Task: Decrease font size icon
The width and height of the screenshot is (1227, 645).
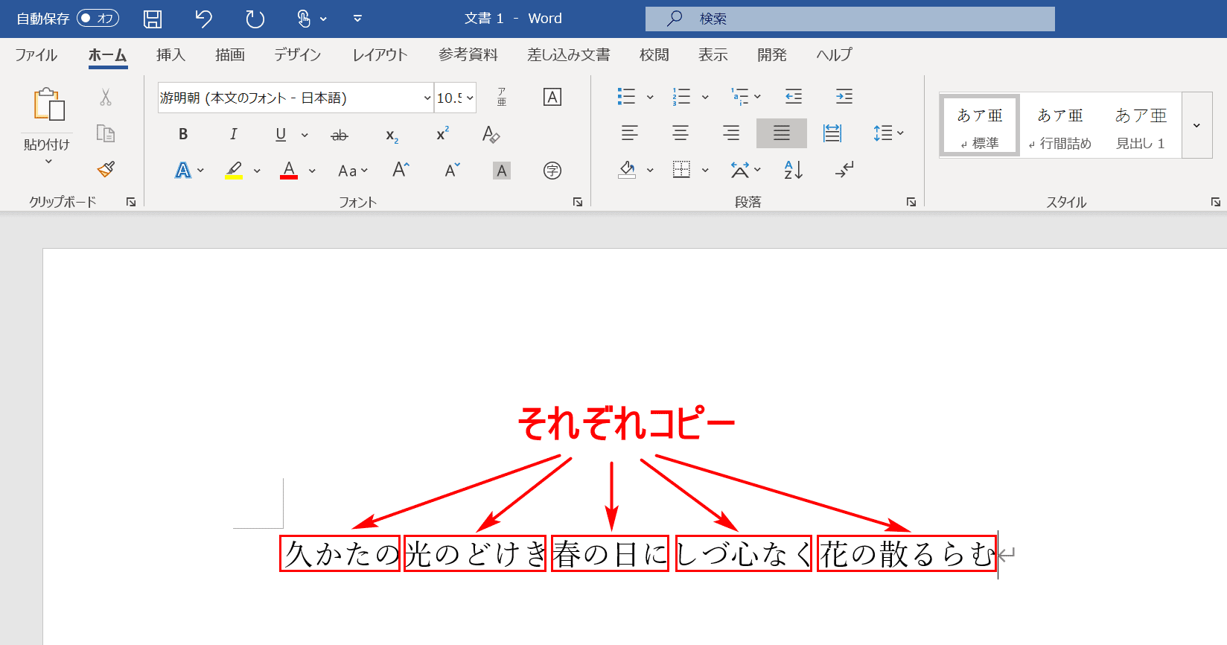Action: coord(452,171)
